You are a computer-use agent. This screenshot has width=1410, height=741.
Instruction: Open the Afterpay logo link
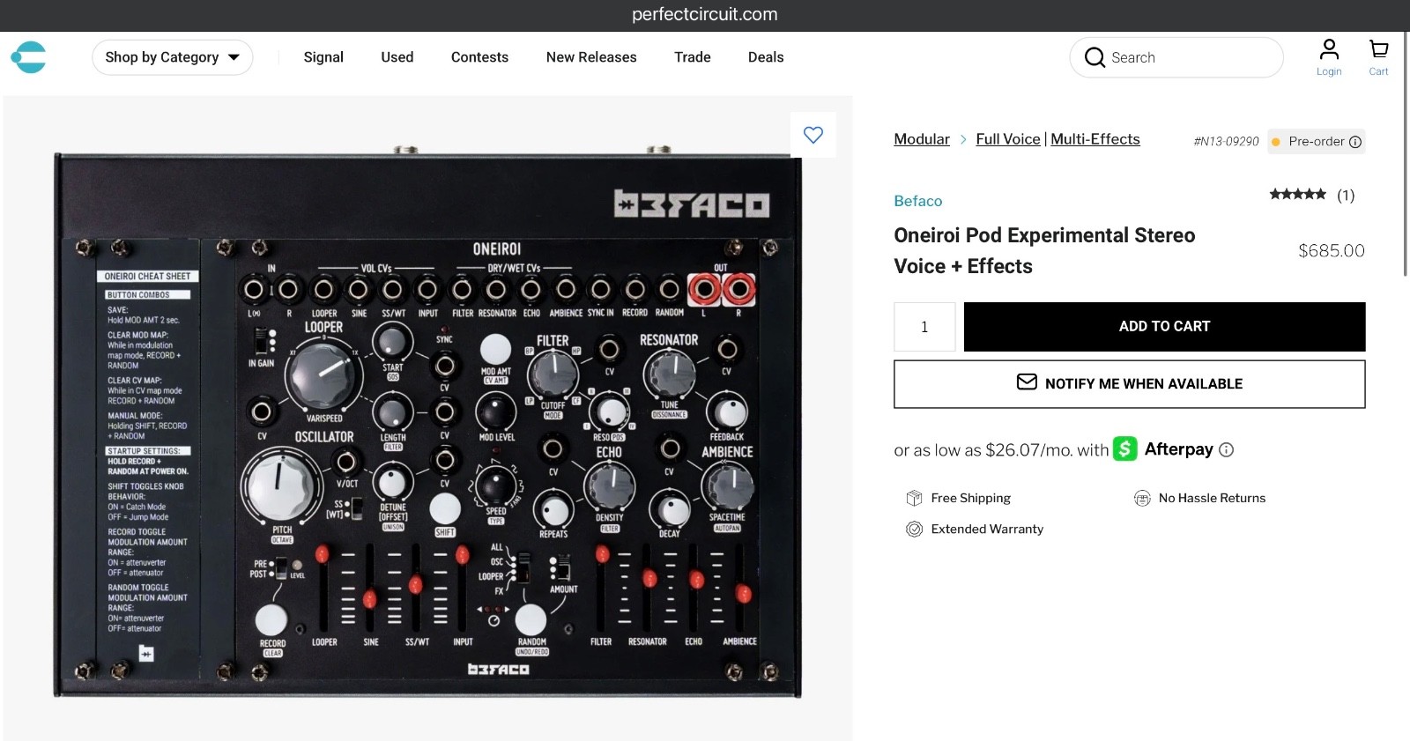coord(1162,449)
